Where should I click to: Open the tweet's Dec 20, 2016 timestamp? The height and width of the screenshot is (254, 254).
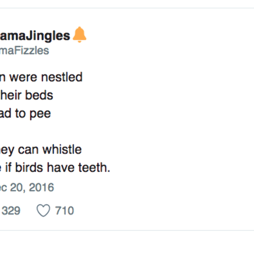(27, 187)
